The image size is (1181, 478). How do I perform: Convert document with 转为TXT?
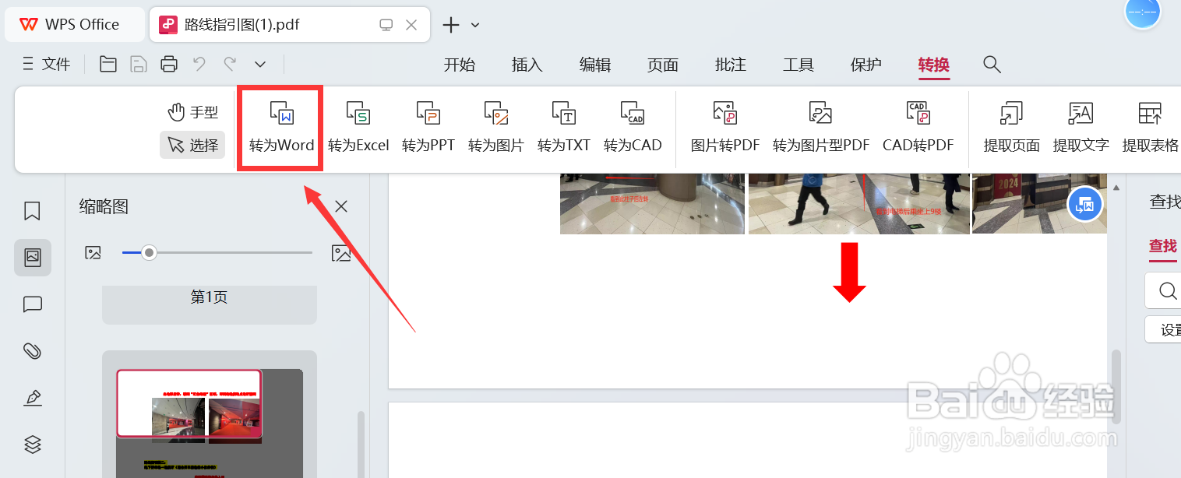click(564, 128)
